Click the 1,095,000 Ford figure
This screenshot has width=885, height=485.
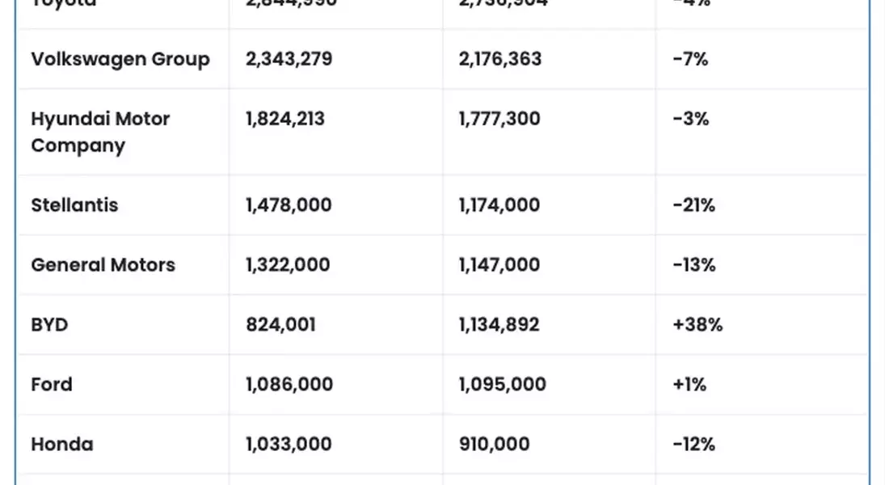503,385
